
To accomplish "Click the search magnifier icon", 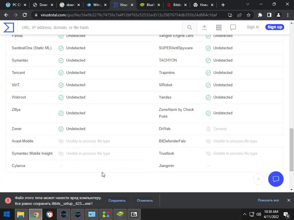I will tap(189, 27).
